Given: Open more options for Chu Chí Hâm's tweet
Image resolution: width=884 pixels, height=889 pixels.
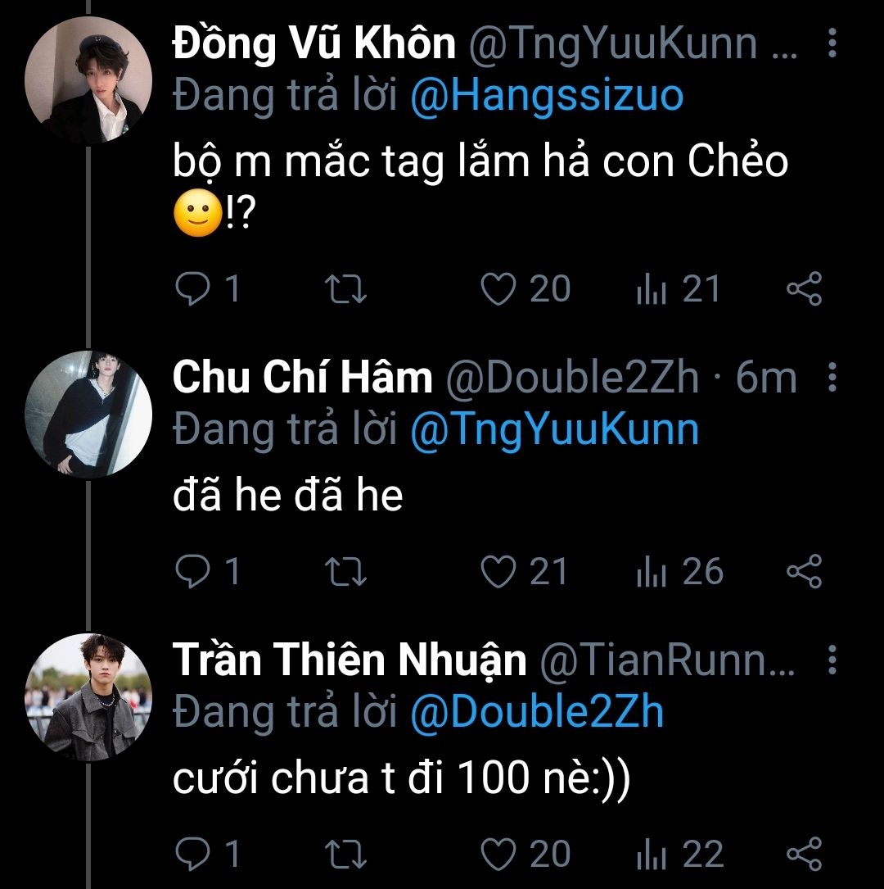Looking at the screenshot, I should (832, 378).
